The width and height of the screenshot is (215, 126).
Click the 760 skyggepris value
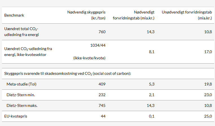(x=102, y=32)
